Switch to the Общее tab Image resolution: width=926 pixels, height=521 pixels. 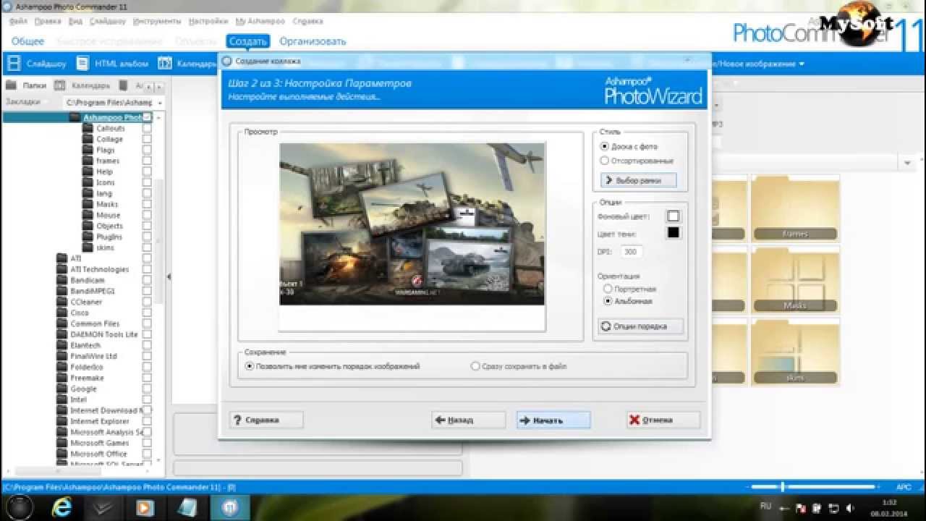pyautogui.click(x=27, y=41)
